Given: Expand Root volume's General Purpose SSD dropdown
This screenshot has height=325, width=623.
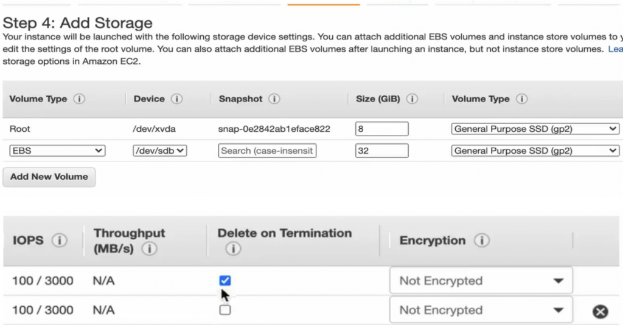Looking at the screenshot, I should pyautogui.click(x=535, y=129).
